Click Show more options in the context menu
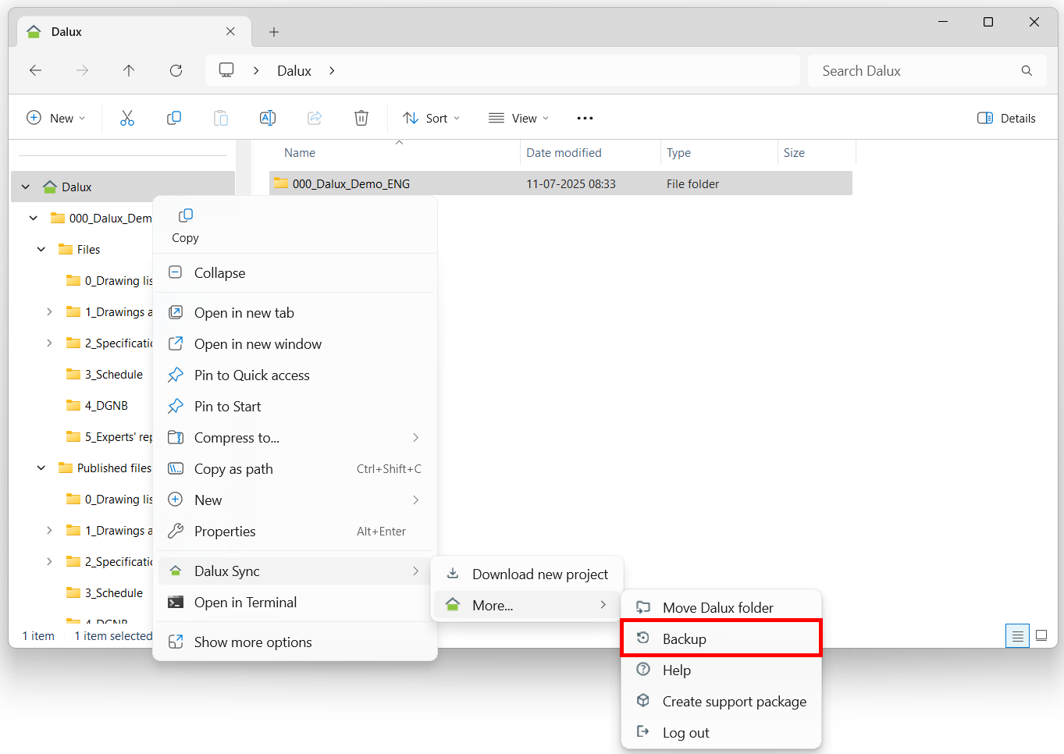The width and height of the screenshot is (1064, 754). point(251,642)
